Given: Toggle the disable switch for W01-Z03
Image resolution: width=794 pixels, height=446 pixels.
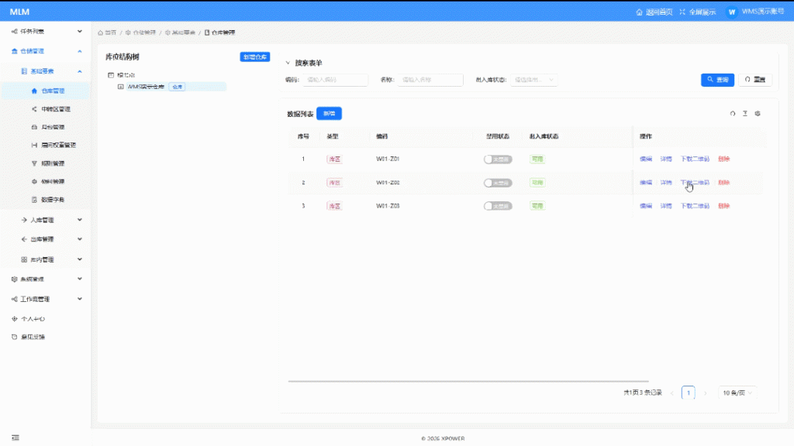Looking at the screenshot, I should pos(497,206).
